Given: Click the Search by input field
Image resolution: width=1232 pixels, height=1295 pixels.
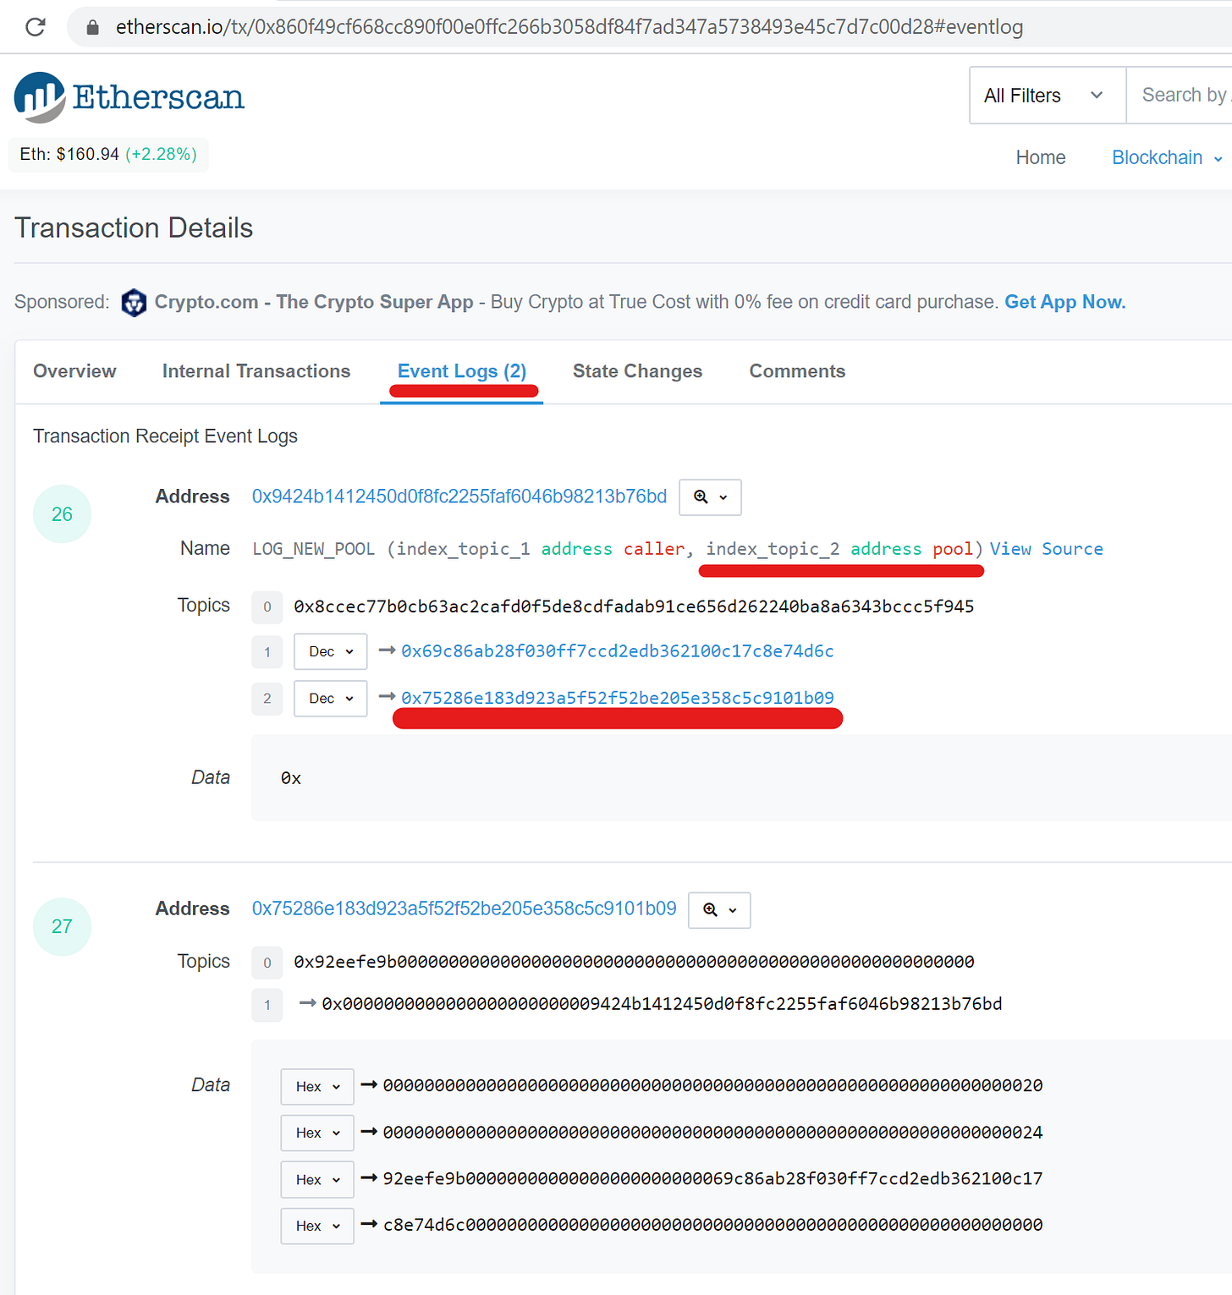Looking at the screenshot, I should 1180,96.
